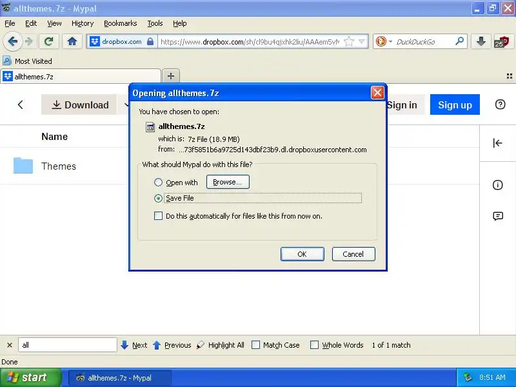Click allthemes.7z - Mypal taskbar button
516x387 pixels.
click(x=119, y=378)
